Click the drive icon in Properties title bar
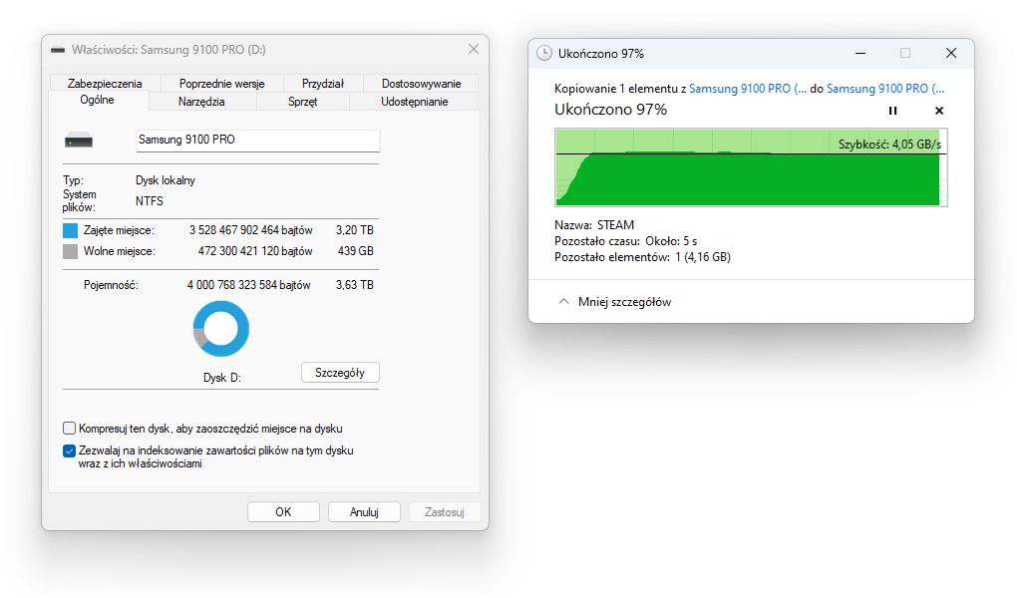Screen dimensions: 1017x598 tap(58, 50)
